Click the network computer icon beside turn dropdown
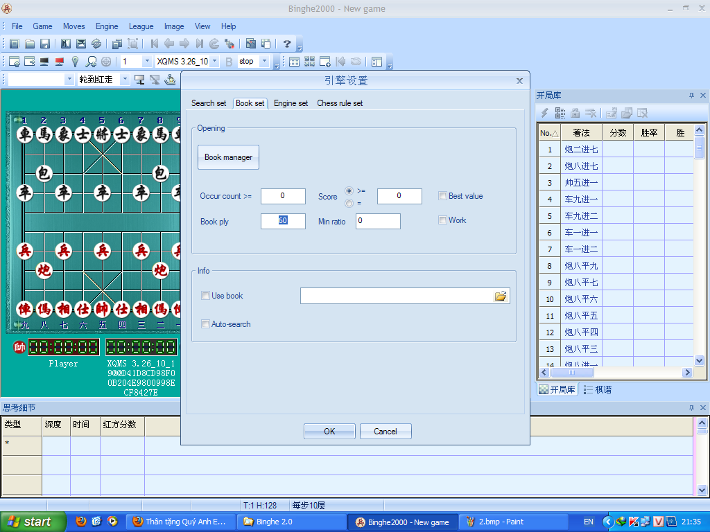This screenshot has height=532, width=710. [x=139, y=80]
